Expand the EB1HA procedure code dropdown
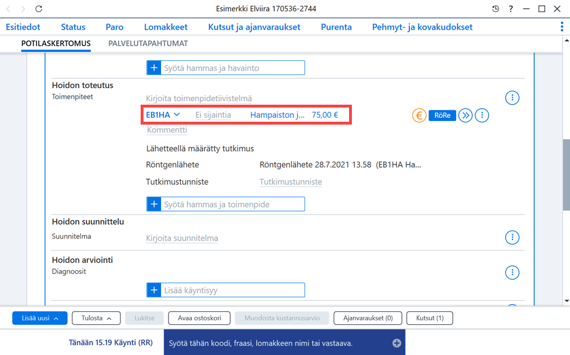 click(177, 114)
